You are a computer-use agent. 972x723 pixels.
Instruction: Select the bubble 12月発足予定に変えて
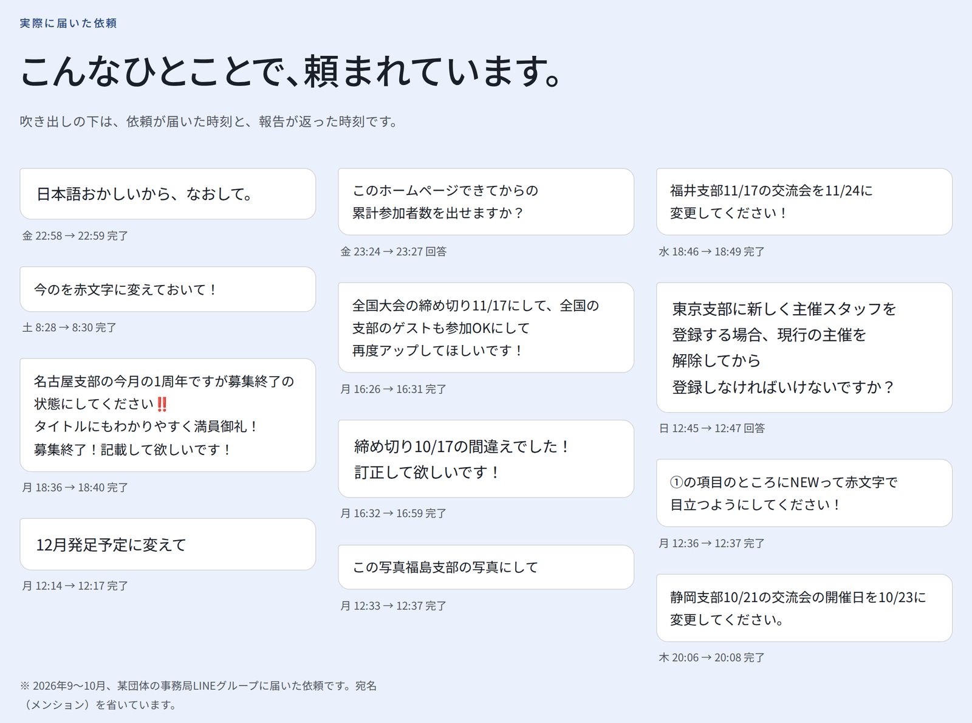click(168, 544)
